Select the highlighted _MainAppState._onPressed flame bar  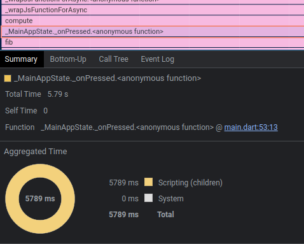(x=153, y=31)
